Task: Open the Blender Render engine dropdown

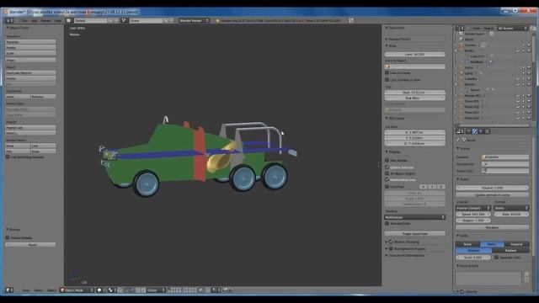Action: [x=194, y=20]
